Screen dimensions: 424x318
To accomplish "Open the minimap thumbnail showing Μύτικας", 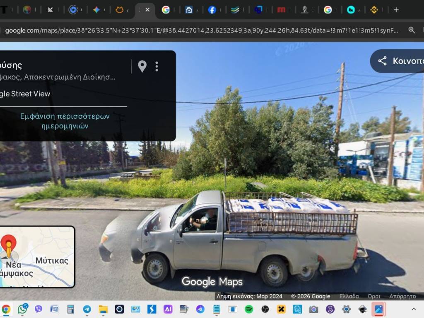I will tap(37, 257).
